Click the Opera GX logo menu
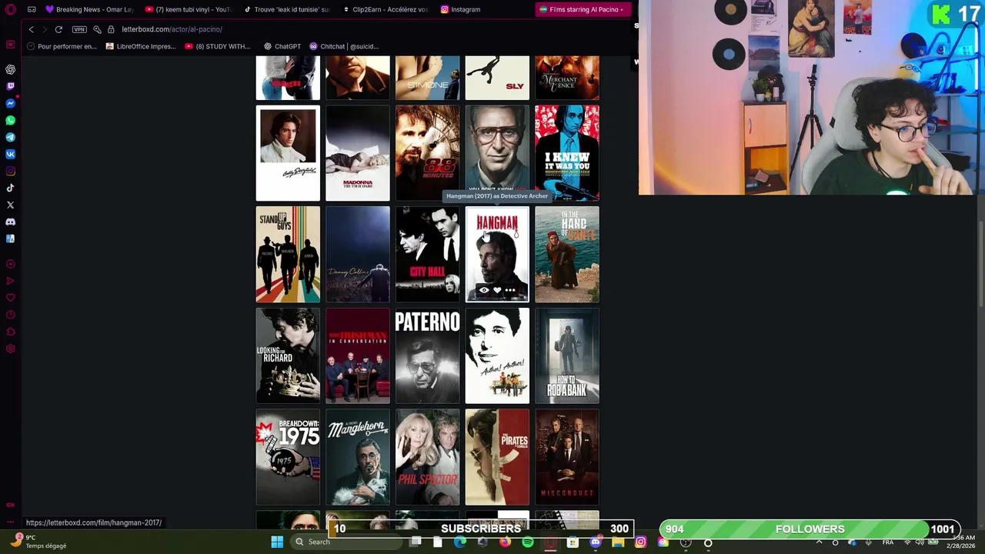Viewport: 985px width, 554px height. click(10, 9)
